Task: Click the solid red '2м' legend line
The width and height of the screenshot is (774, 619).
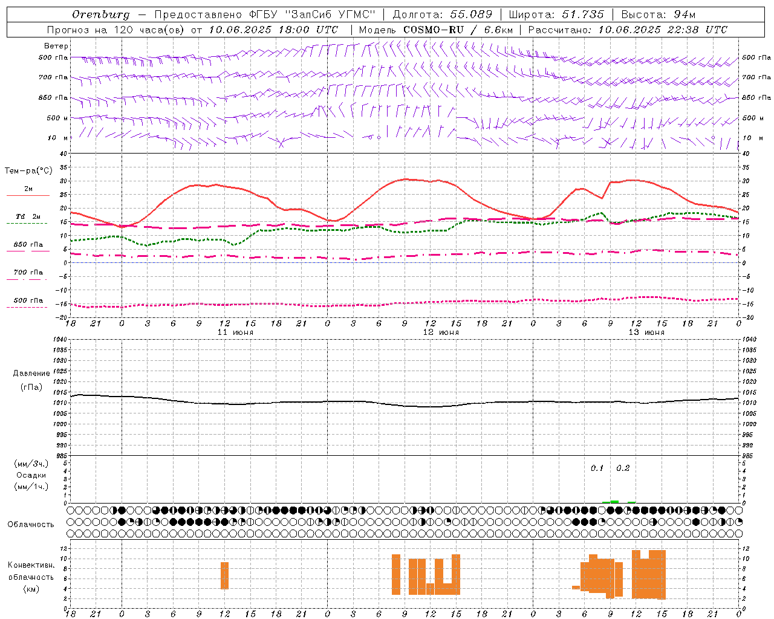Action: (x=28, y=195)
